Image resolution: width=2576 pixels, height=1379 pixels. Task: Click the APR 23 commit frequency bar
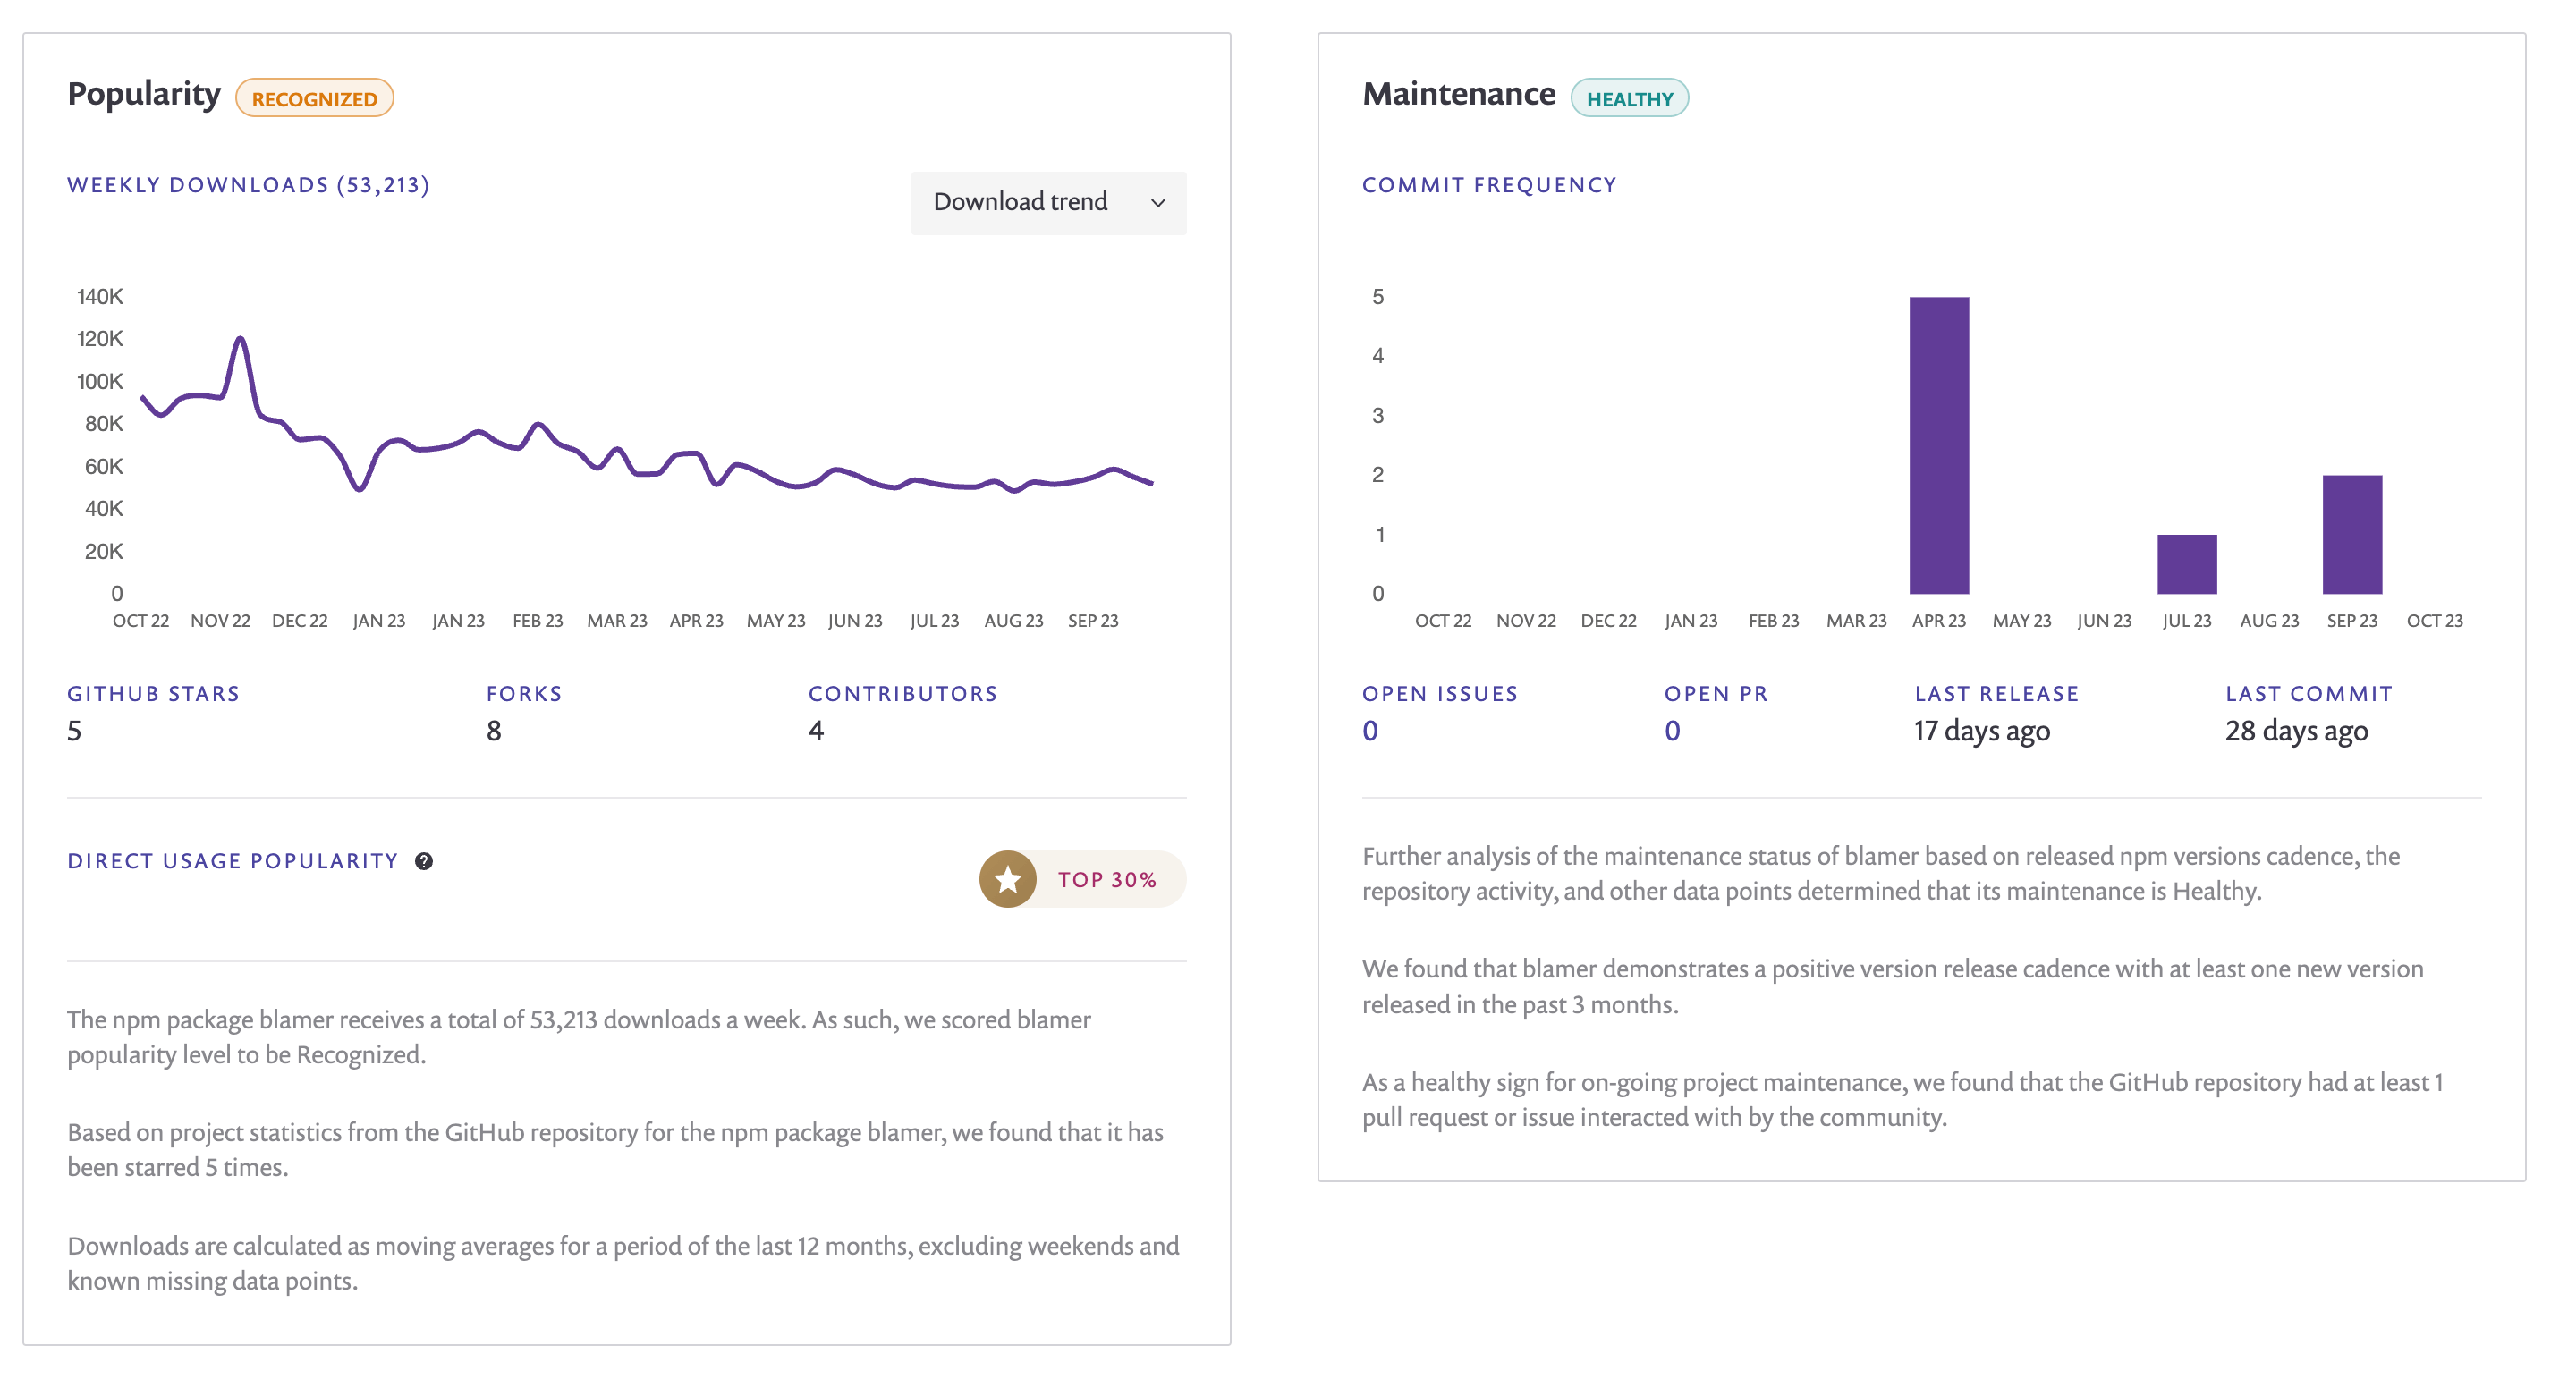point(1938,445)
